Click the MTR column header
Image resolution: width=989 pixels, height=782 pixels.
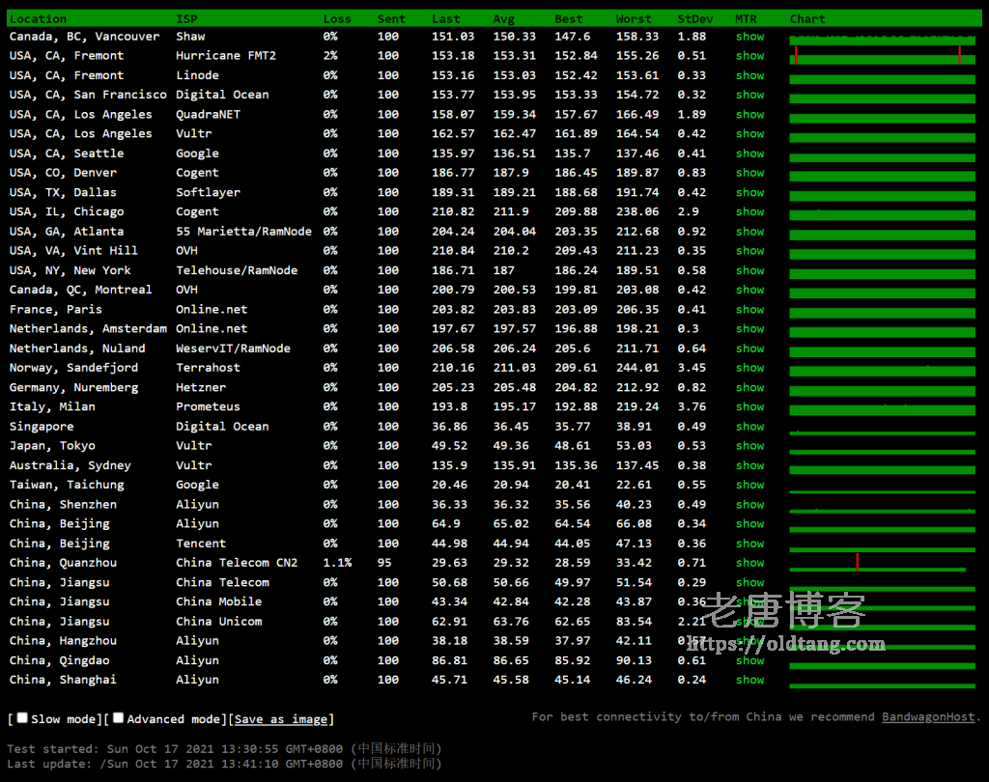747,19
